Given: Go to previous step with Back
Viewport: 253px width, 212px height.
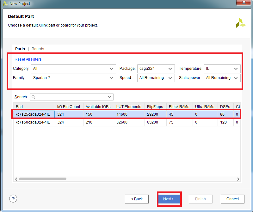Looking at the screenshot, I should pos(137,199).
